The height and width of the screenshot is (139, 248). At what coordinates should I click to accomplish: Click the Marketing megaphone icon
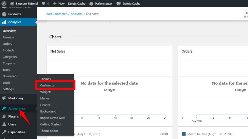4,98
